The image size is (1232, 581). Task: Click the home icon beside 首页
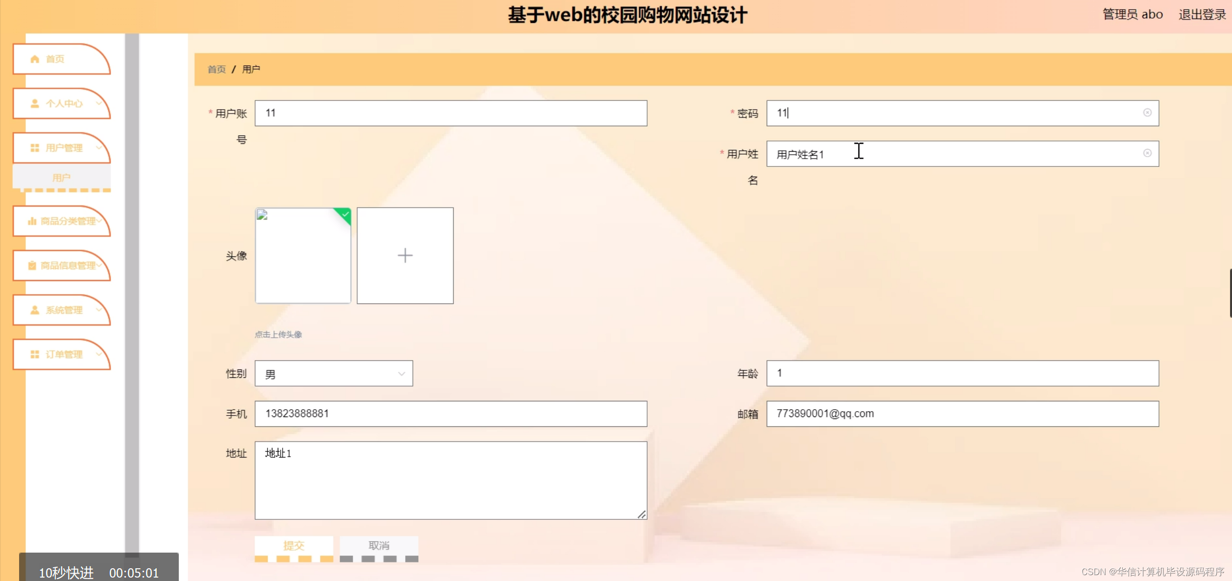[34, 59]
